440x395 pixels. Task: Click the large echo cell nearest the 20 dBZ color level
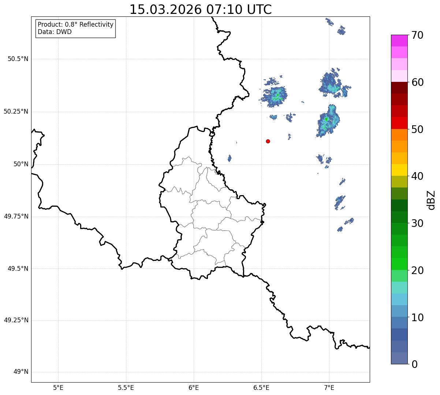(328, 121)
